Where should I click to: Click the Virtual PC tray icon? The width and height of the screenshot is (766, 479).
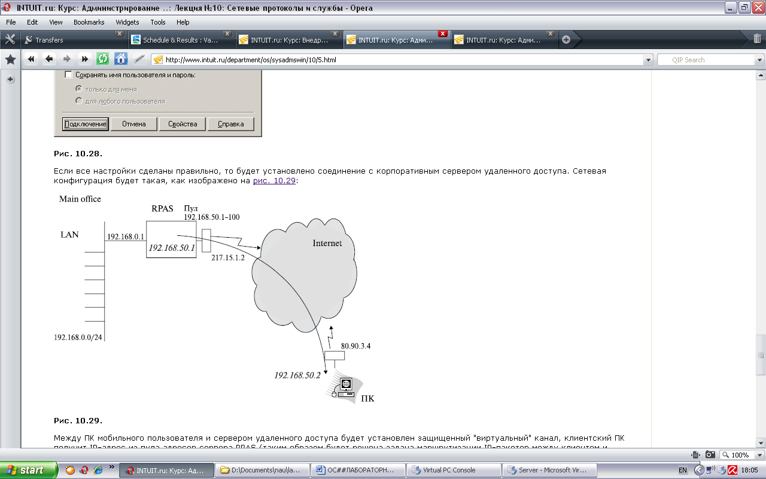[x=721, y=470]
